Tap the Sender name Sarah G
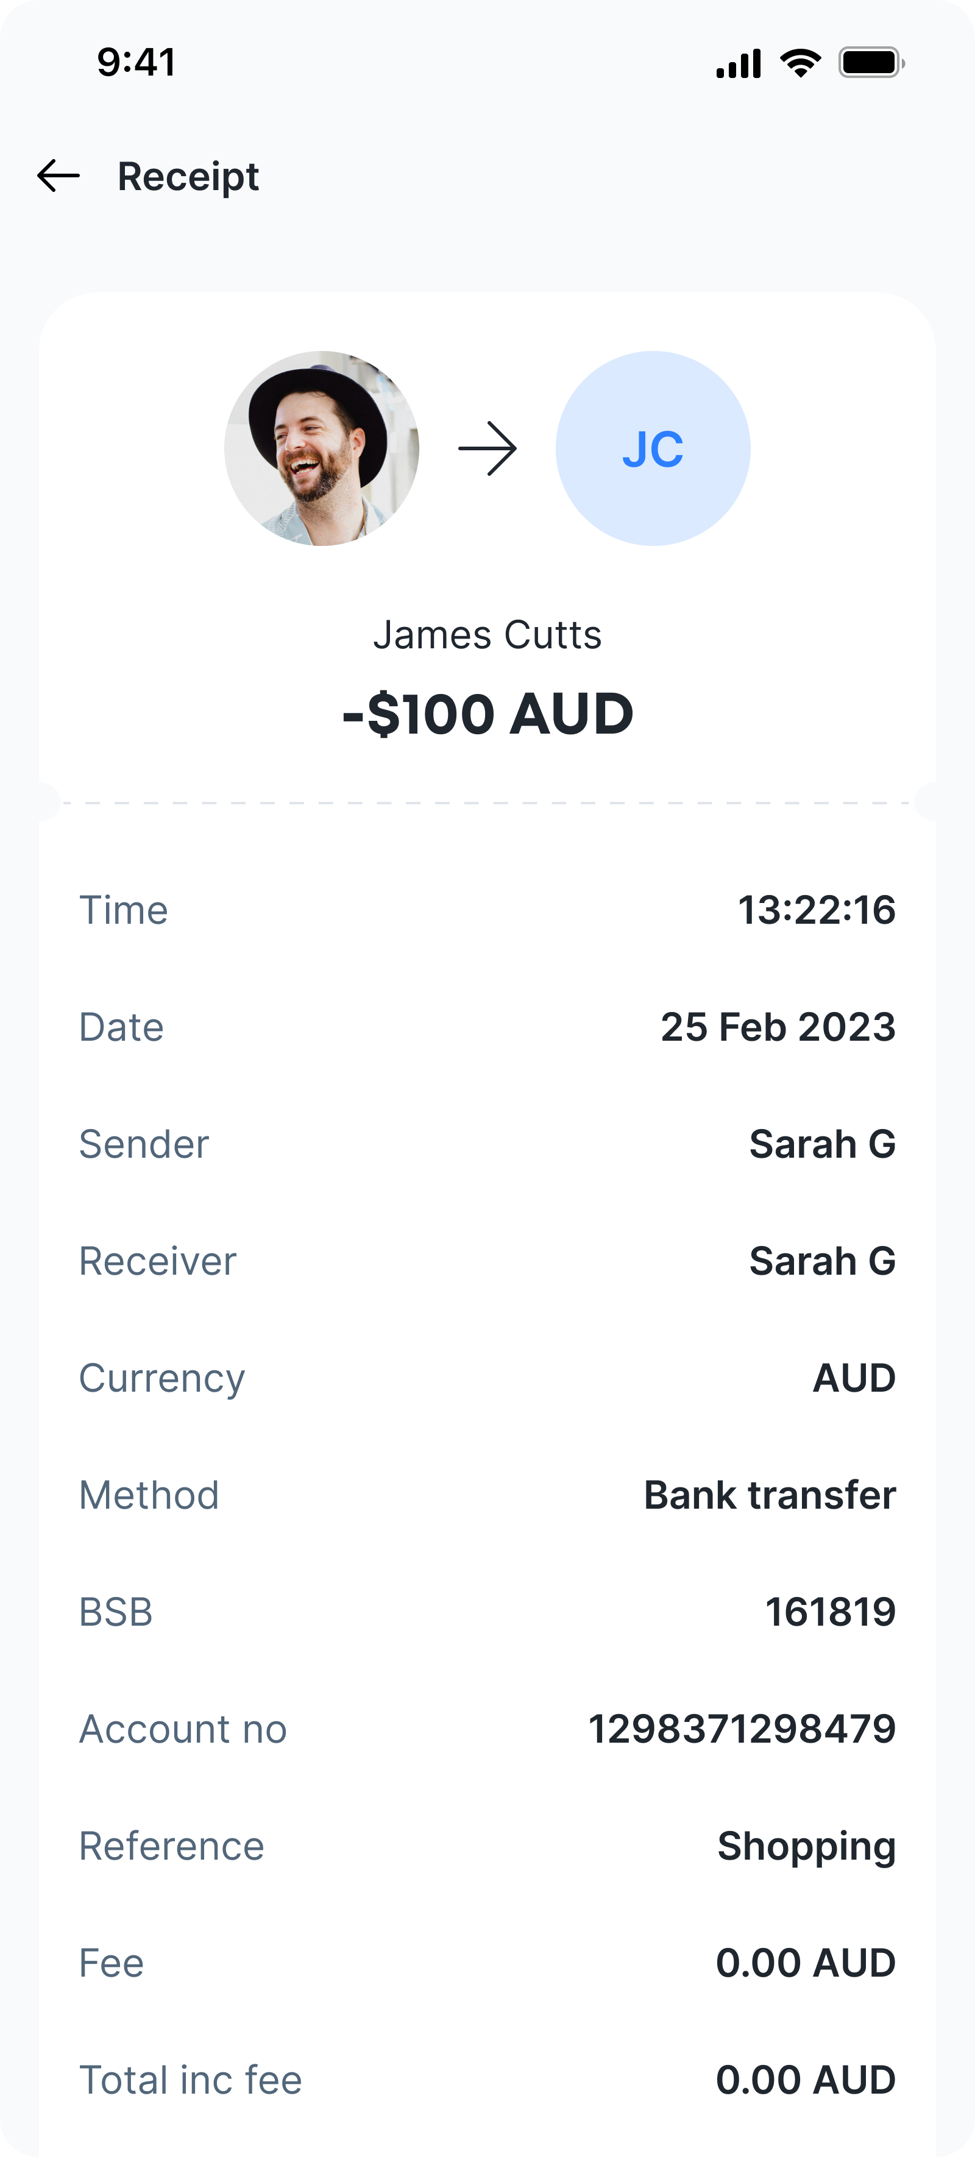 click(823, 1144)
